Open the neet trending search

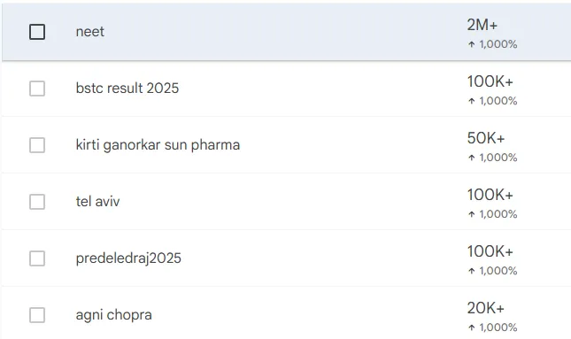click(x=90, y=32)
